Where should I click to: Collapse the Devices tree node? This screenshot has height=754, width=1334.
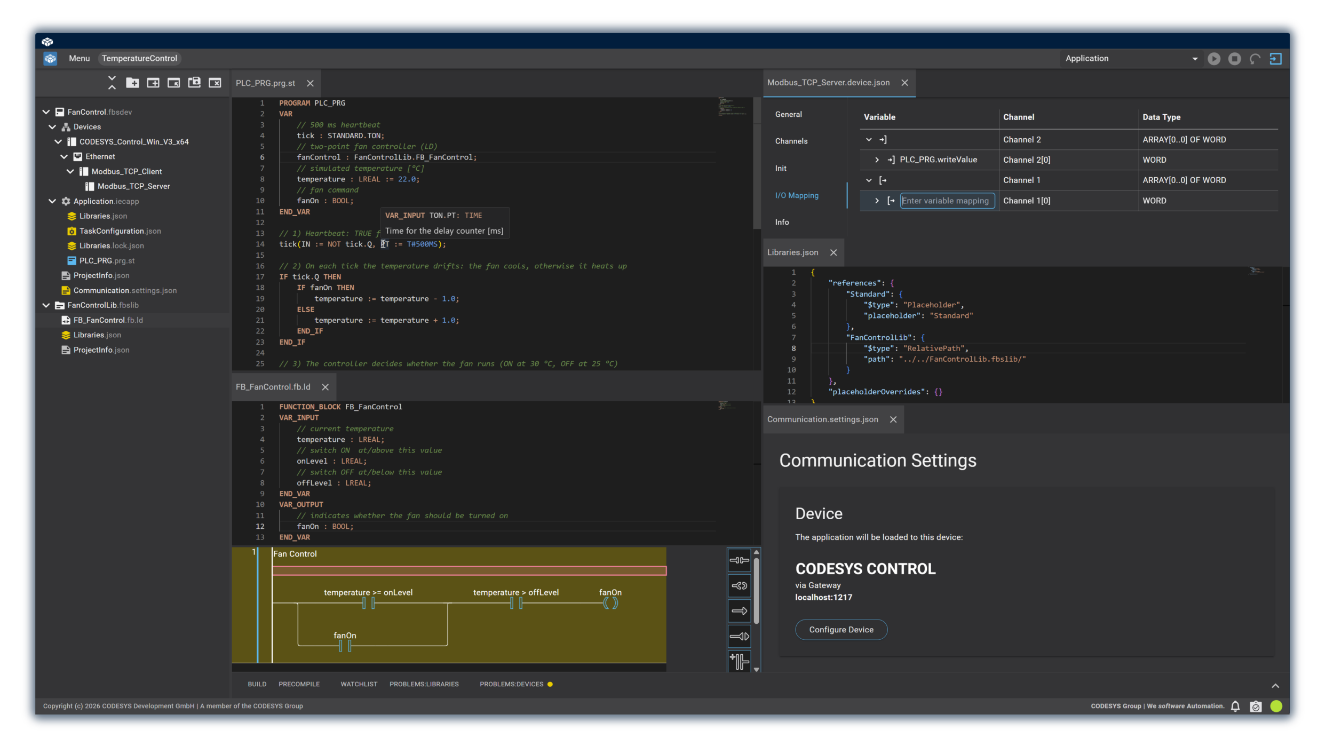click(x=52, y=127)
